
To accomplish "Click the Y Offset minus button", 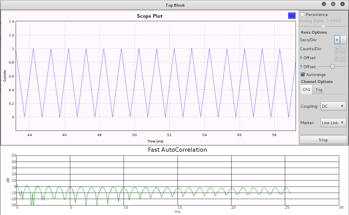I will click(x=343, y=58).
